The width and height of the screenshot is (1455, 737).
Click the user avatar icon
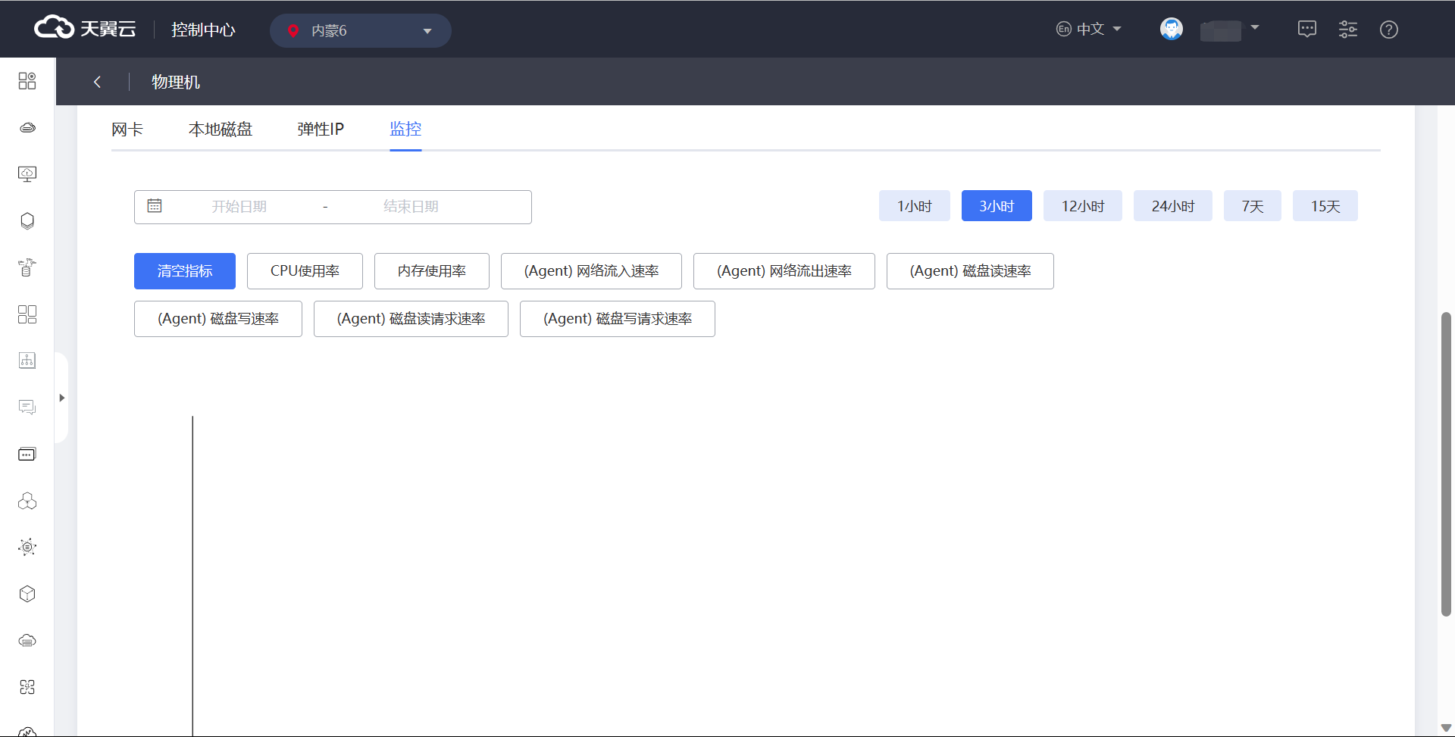pos(1171,30)
